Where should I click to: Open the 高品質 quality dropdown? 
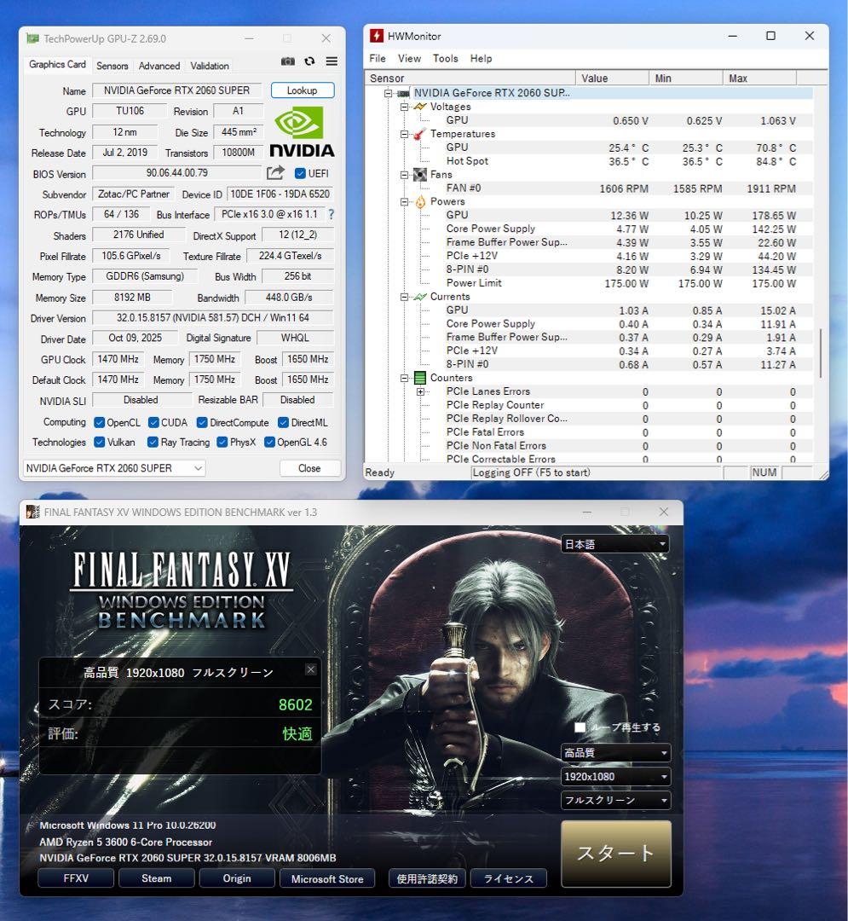click(615, 752)
